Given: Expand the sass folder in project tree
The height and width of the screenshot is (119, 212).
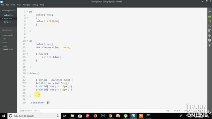Looking at the screenshot, I should (x=4, y=43).
